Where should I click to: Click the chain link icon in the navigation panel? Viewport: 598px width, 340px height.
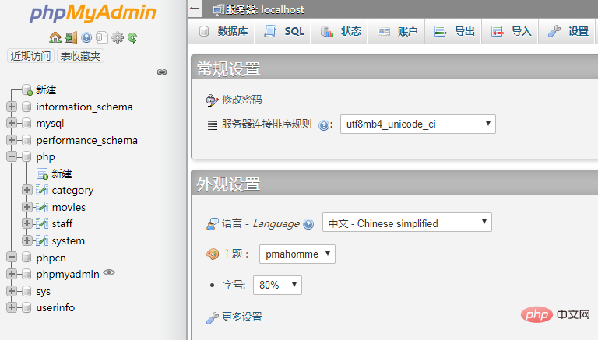coord(162,72)
